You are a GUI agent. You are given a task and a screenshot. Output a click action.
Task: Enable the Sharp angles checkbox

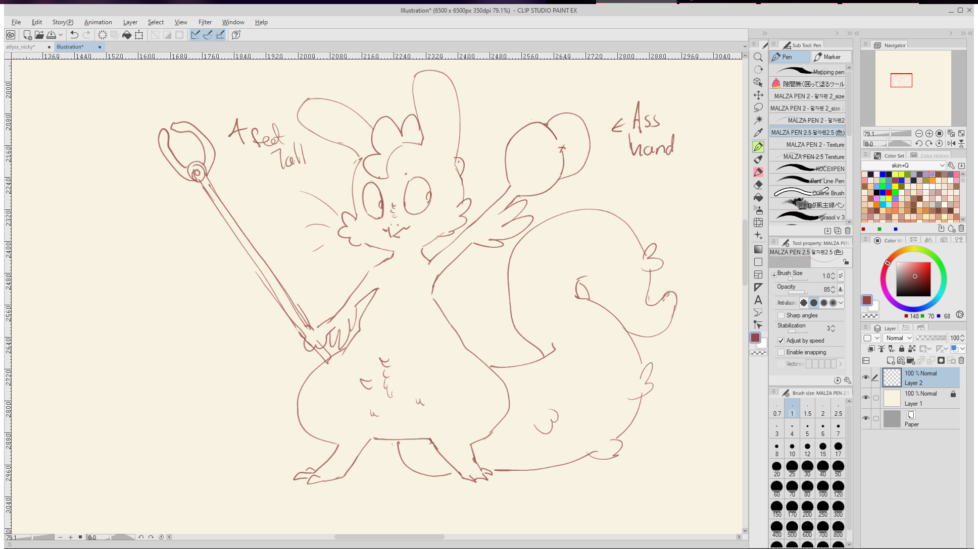click(x=781, y=315)
